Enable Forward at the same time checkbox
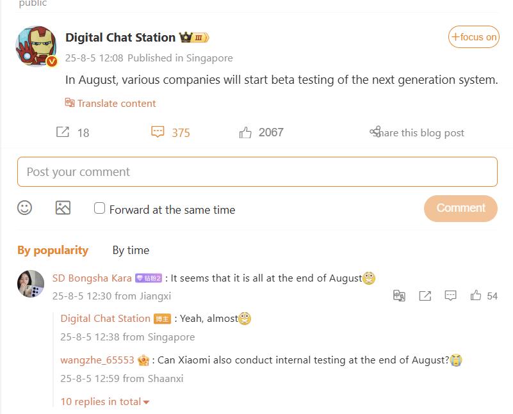 pos(100,209)
